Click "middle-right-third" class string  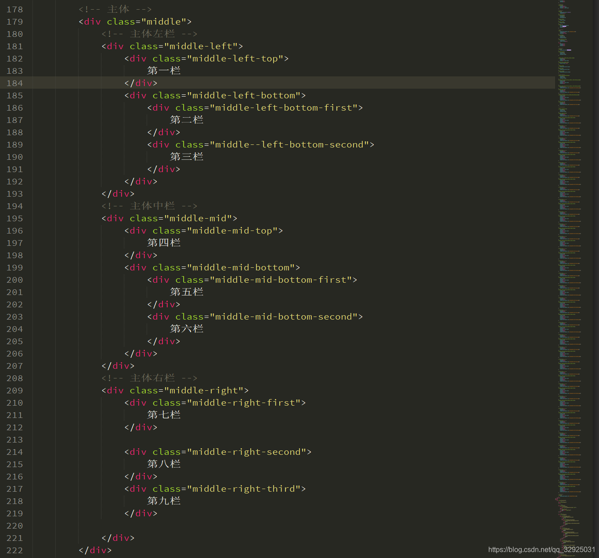tap(244, 489)
